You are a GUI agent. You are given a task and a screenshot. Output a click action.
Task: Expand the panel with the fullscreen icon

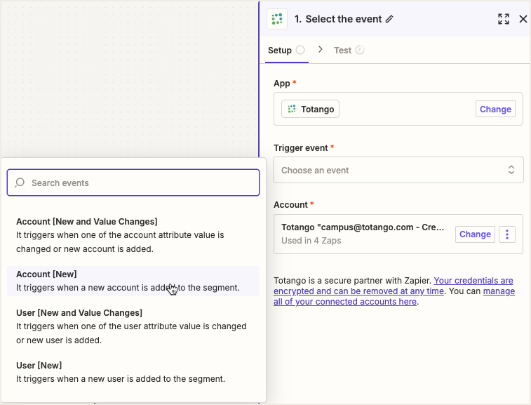point(504,19)
